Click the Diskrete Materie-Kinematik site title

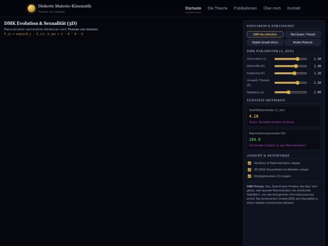[64, 6]
